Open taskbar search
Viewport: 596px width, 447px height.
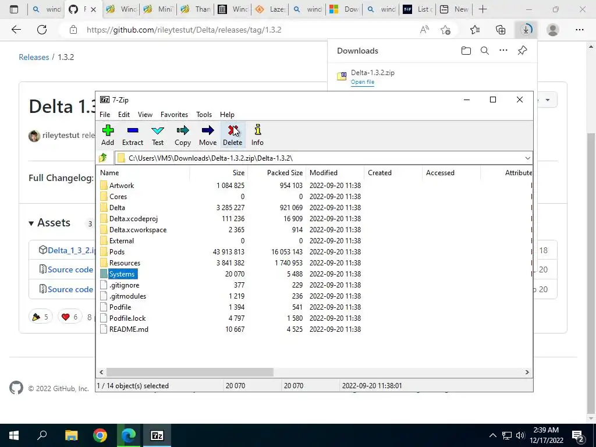coord(42,435)
